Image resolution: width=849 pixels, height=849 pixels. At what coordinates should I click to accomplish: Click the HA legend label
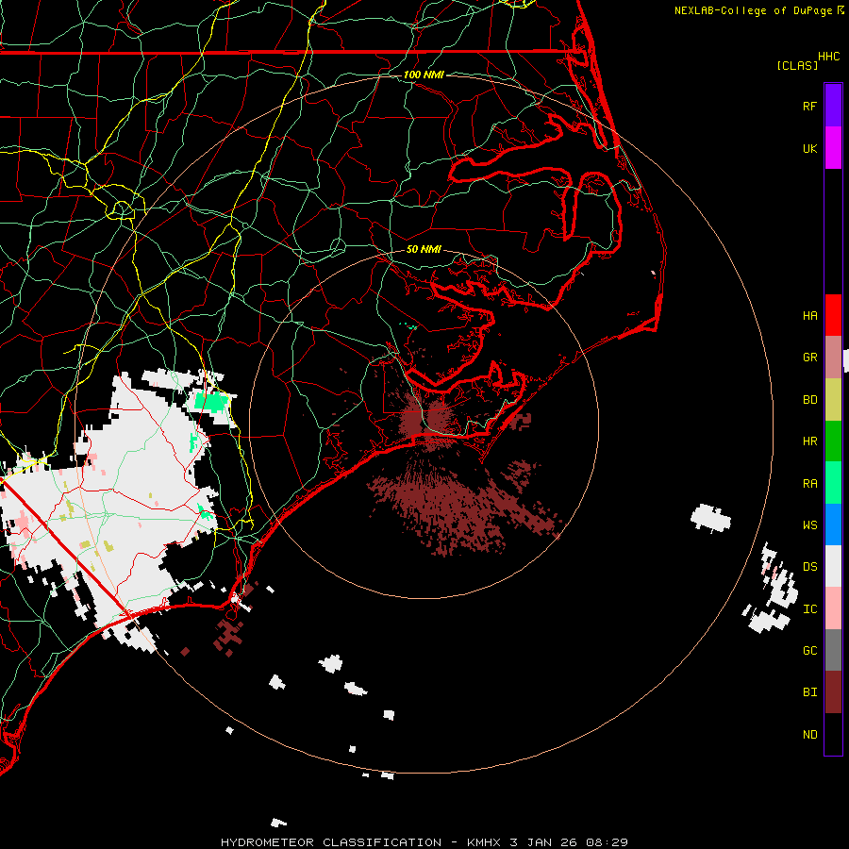click(809, 316)
